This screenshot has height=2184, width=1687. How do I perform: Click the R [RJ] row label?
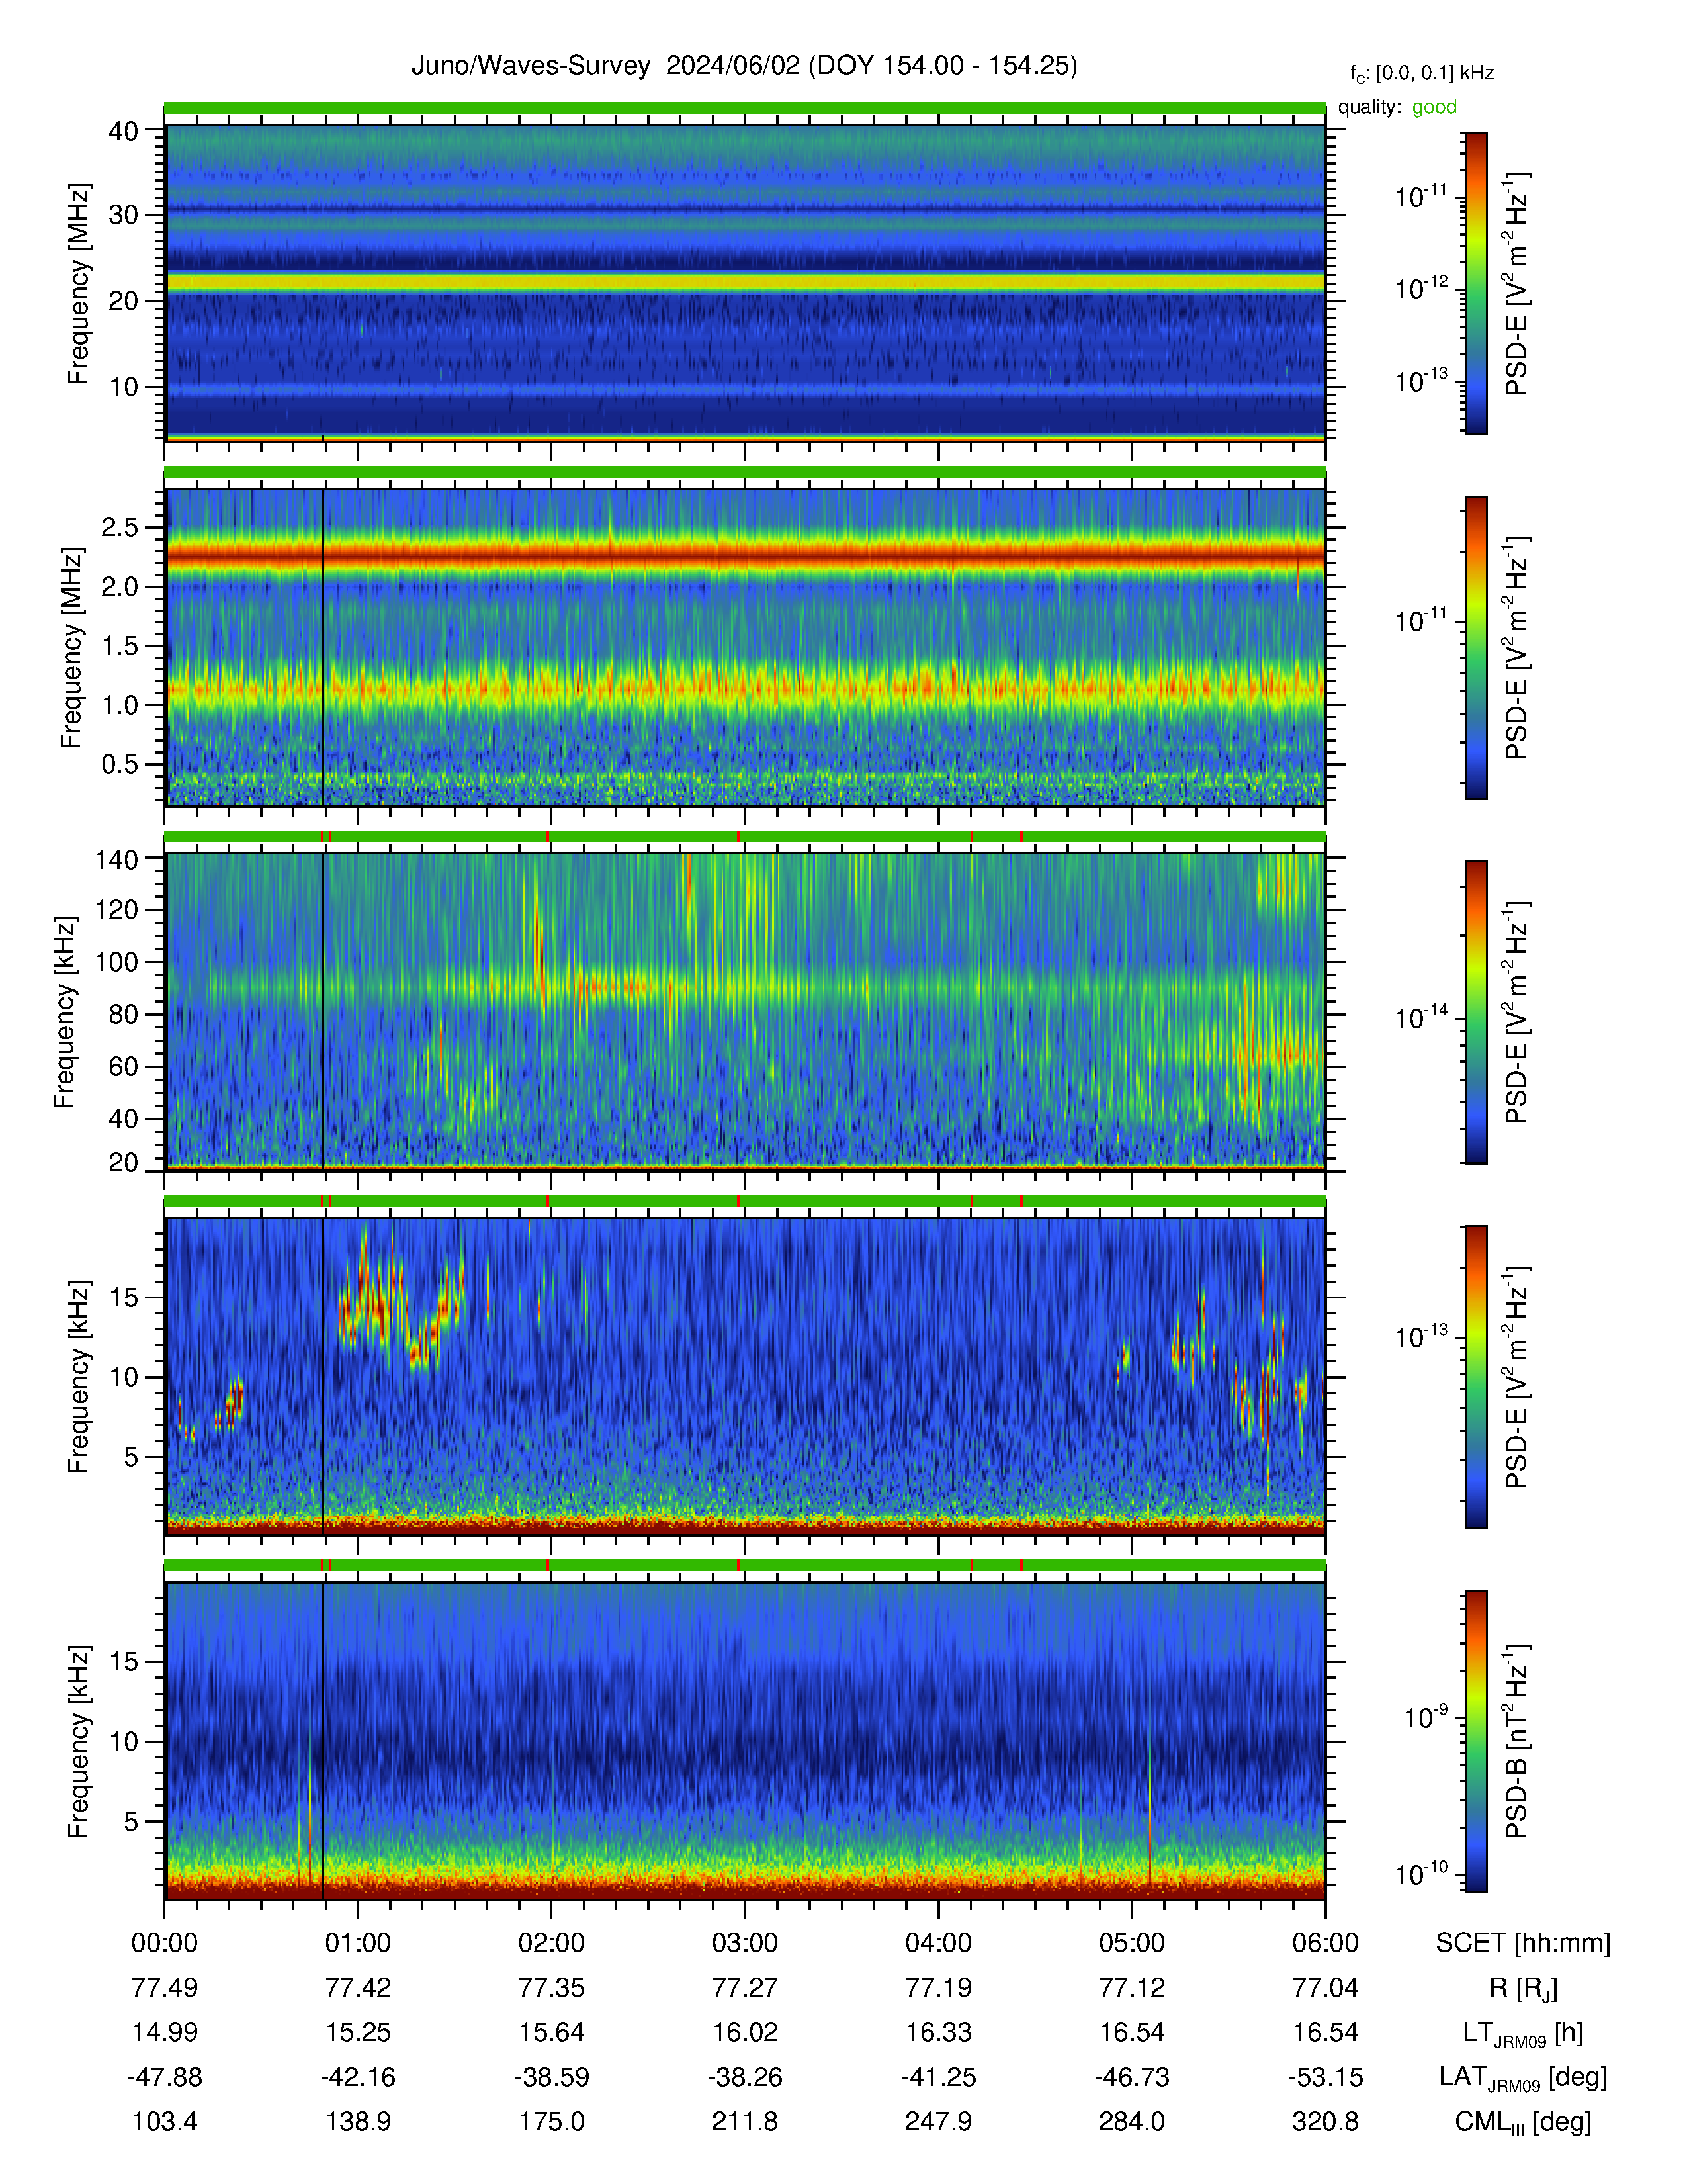(1523, 1988)
